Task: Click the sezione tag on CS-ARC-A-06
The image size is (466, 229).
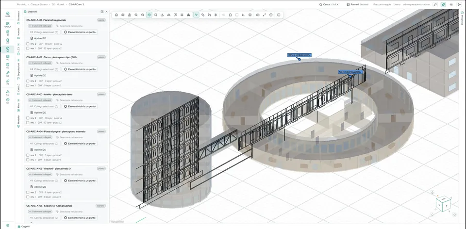Action: click(x=101, y=206)
